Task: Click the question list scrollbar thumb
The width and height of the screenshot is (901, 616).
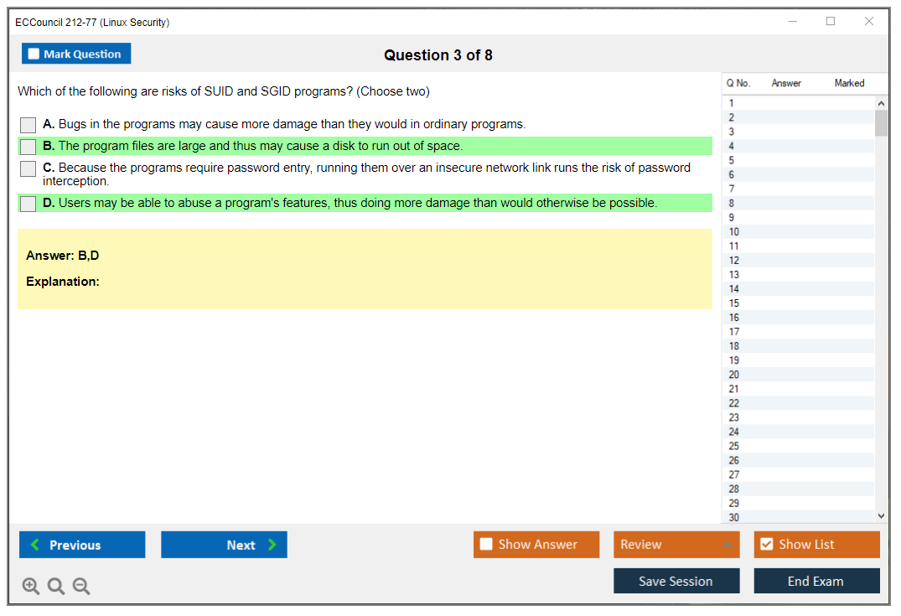Action: [x=881, y=122]
